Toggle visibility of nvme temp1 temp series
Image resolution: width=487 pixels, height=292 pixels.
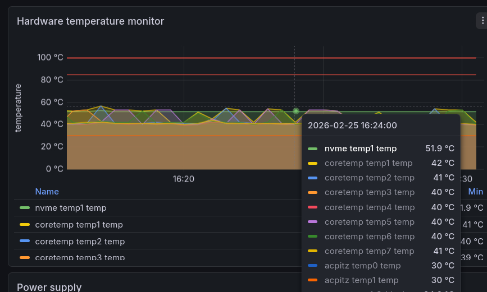[x=71, y=208]
